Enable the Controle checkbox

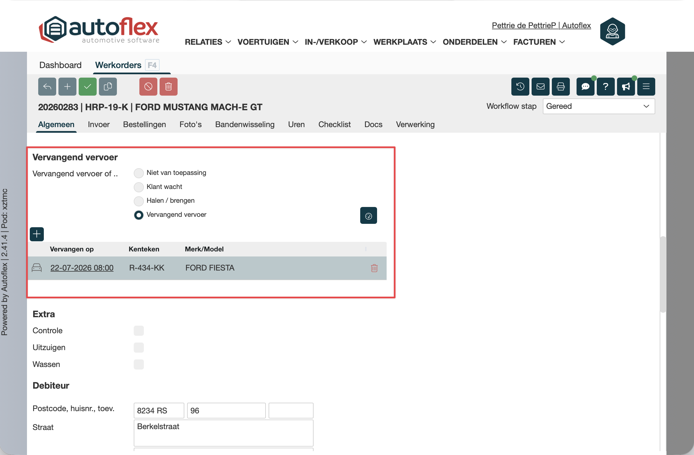[139, 331]
